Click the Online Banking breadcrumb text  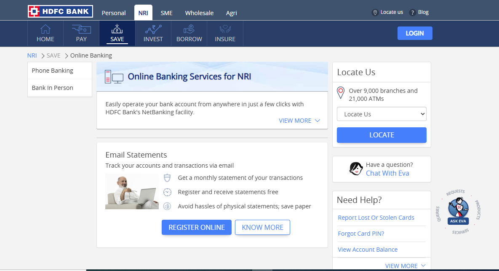coord(91,55)
